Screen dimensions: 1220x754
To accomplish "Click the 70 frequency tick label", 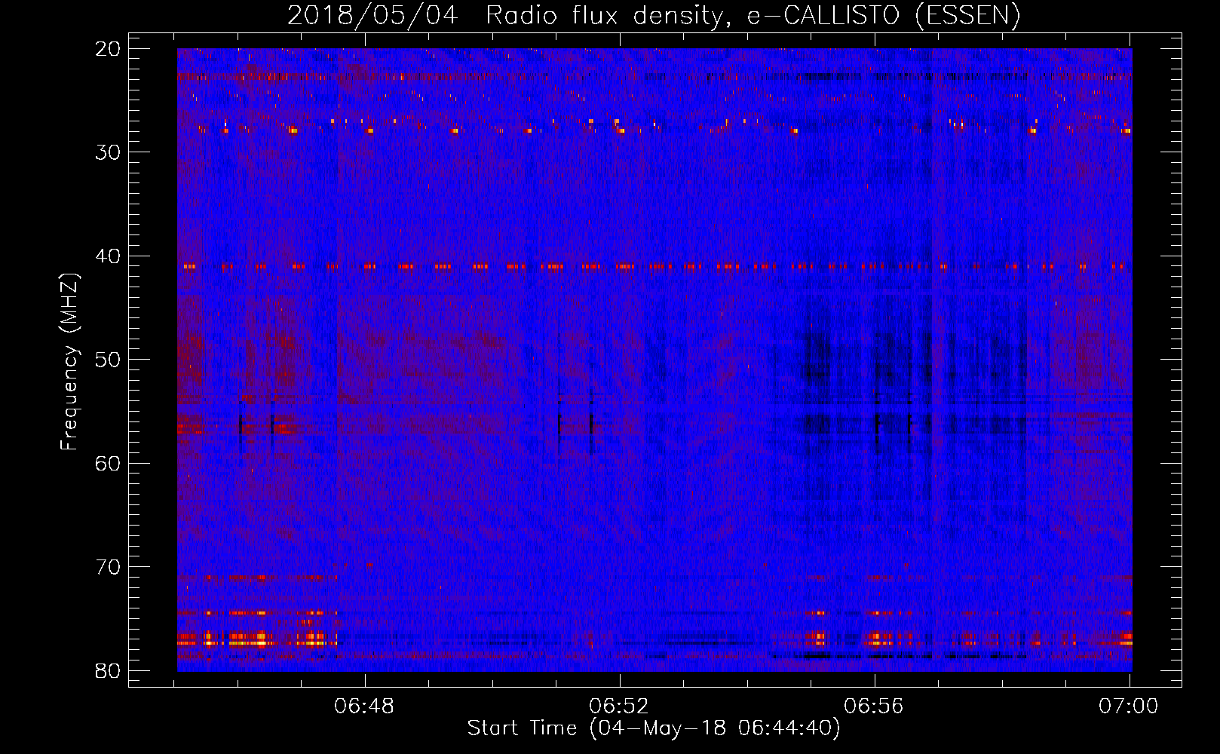I will 109,567.
